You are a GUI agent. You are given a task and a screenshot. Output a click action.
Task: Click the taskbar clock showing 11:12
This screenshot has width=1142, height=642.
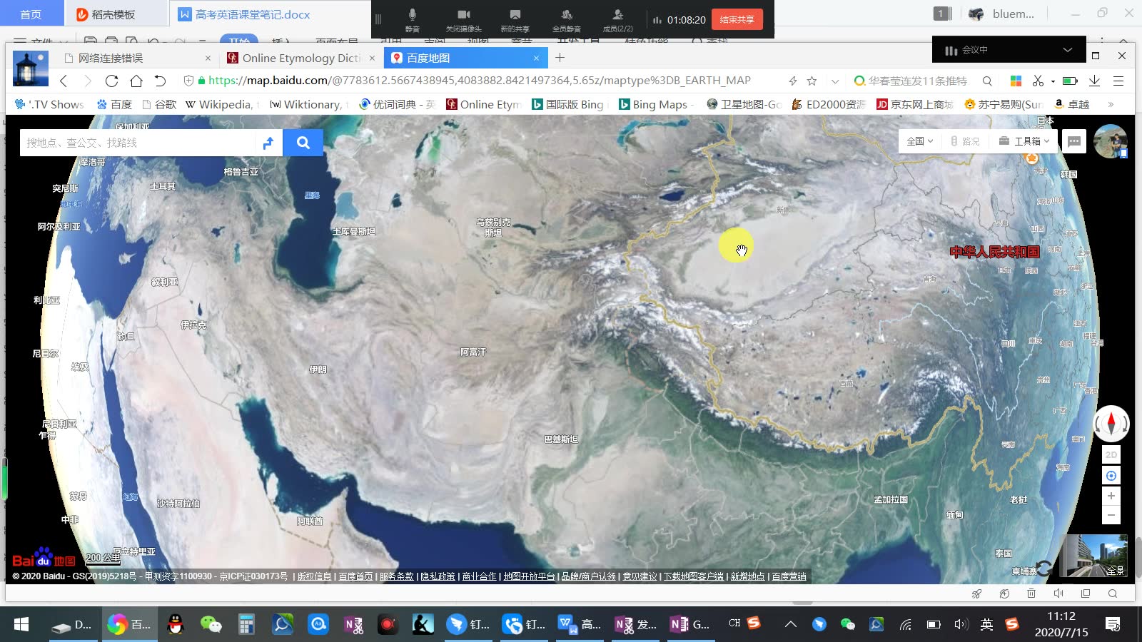point(1061,624)
